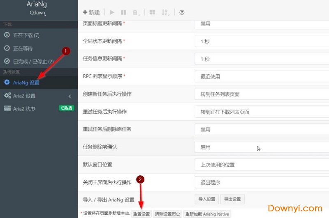Open the sort order icon menu

click(x=165, y=12)
